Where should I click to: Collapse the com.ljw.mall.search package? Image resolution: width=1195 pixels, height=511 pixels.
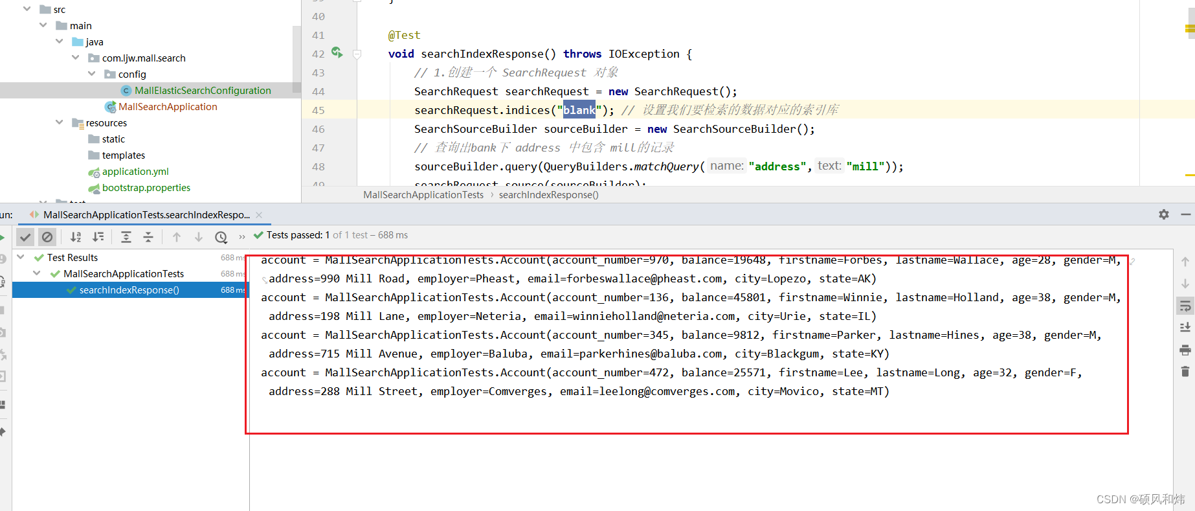pos(75,58)
